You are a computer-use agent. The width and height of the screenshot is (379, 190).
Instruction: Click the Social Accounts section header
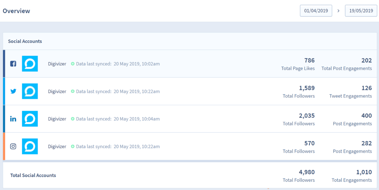[x=25, y=41]
